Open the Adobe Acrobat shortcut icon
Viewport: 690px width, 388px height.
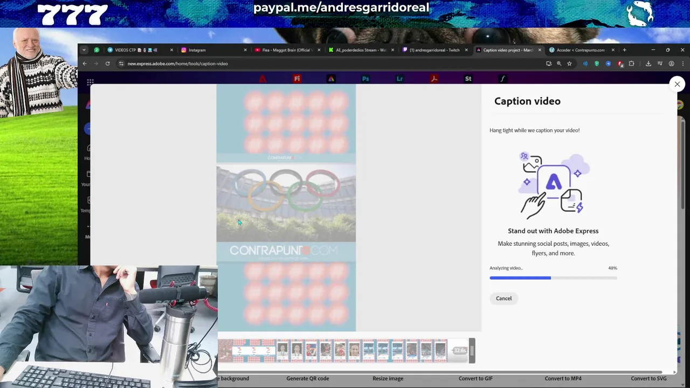pyautogui.click(x=434, y=79)
